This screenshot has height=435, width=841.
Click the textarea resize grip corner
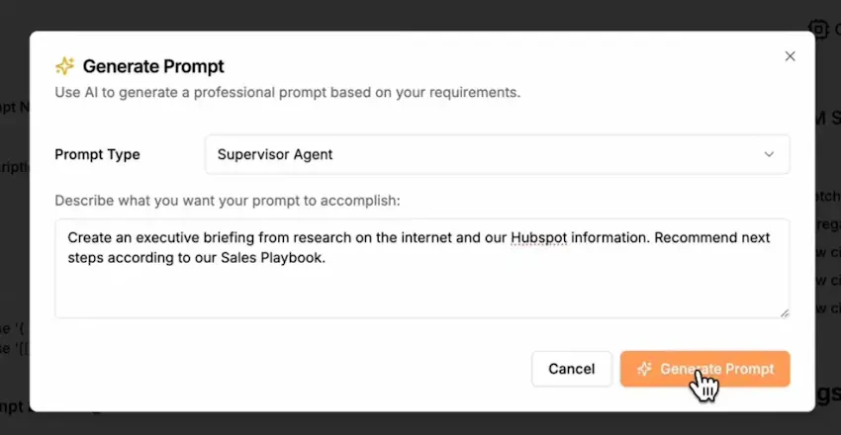click(x=785, y=313)
